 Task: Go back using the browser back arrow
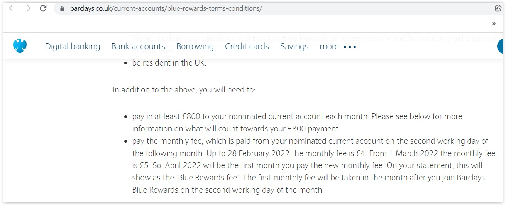pyautogui.click(x=12, y=8)
